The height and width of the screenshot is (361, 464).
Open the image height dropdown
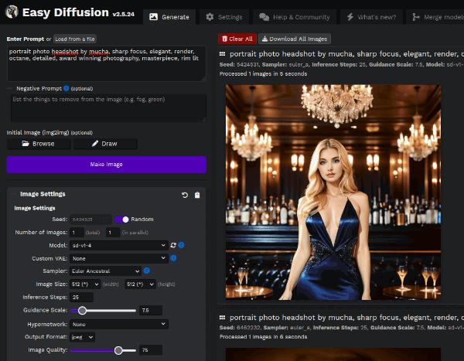[x=140, y=284]
